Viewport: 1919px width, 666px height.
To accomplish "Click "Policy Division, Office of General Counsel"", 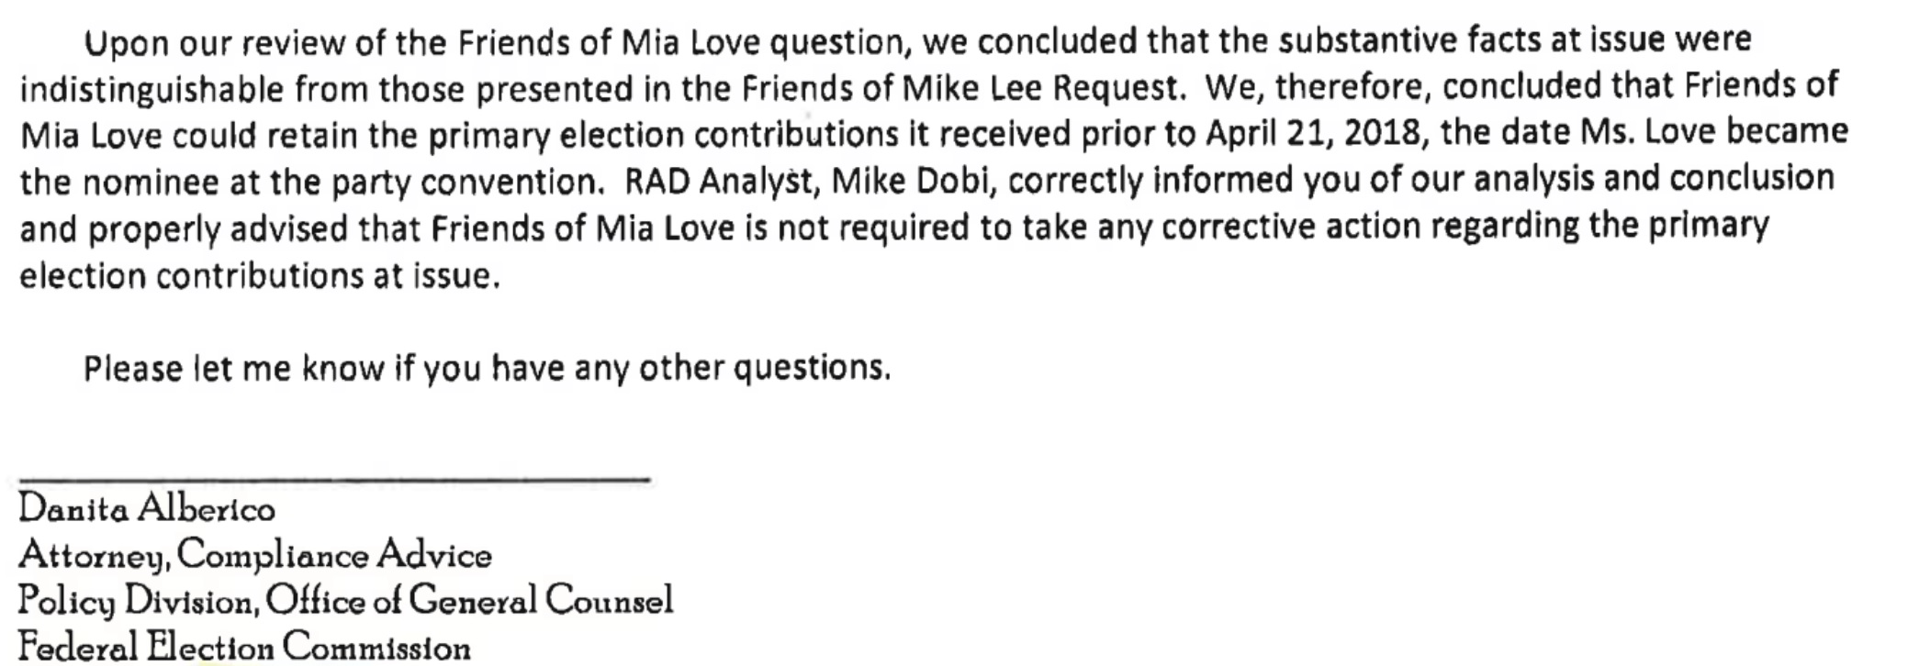I will (x=345, y=601).
